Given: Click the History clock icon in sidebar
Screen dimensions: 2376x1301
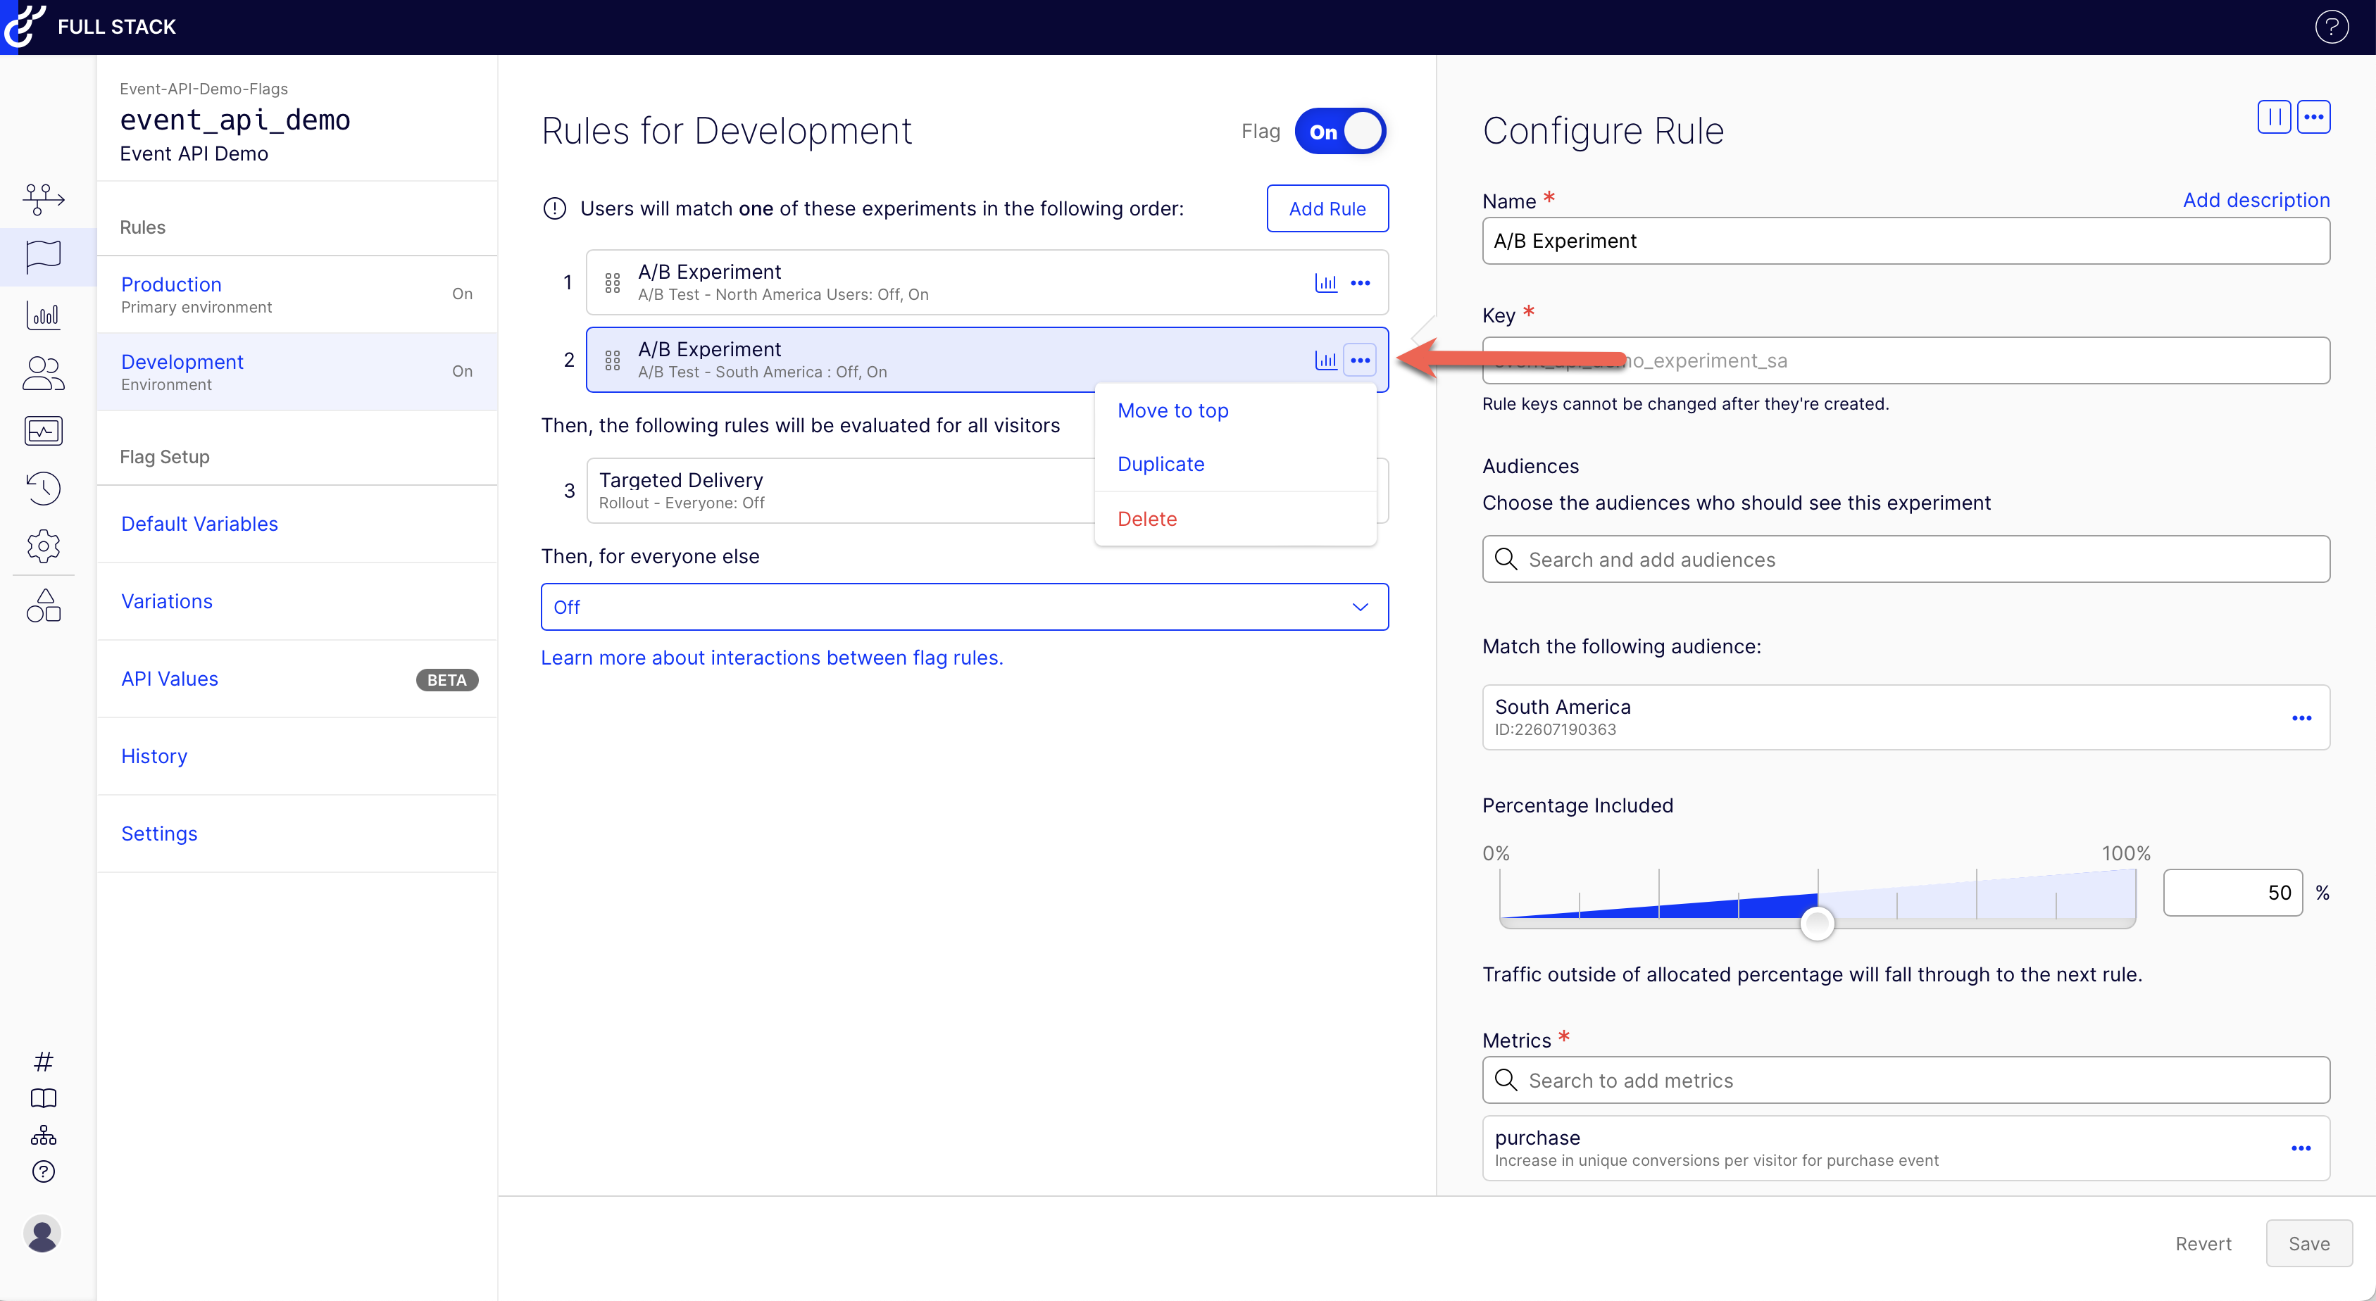Looking at the screenshot, I should click(44, 488).
